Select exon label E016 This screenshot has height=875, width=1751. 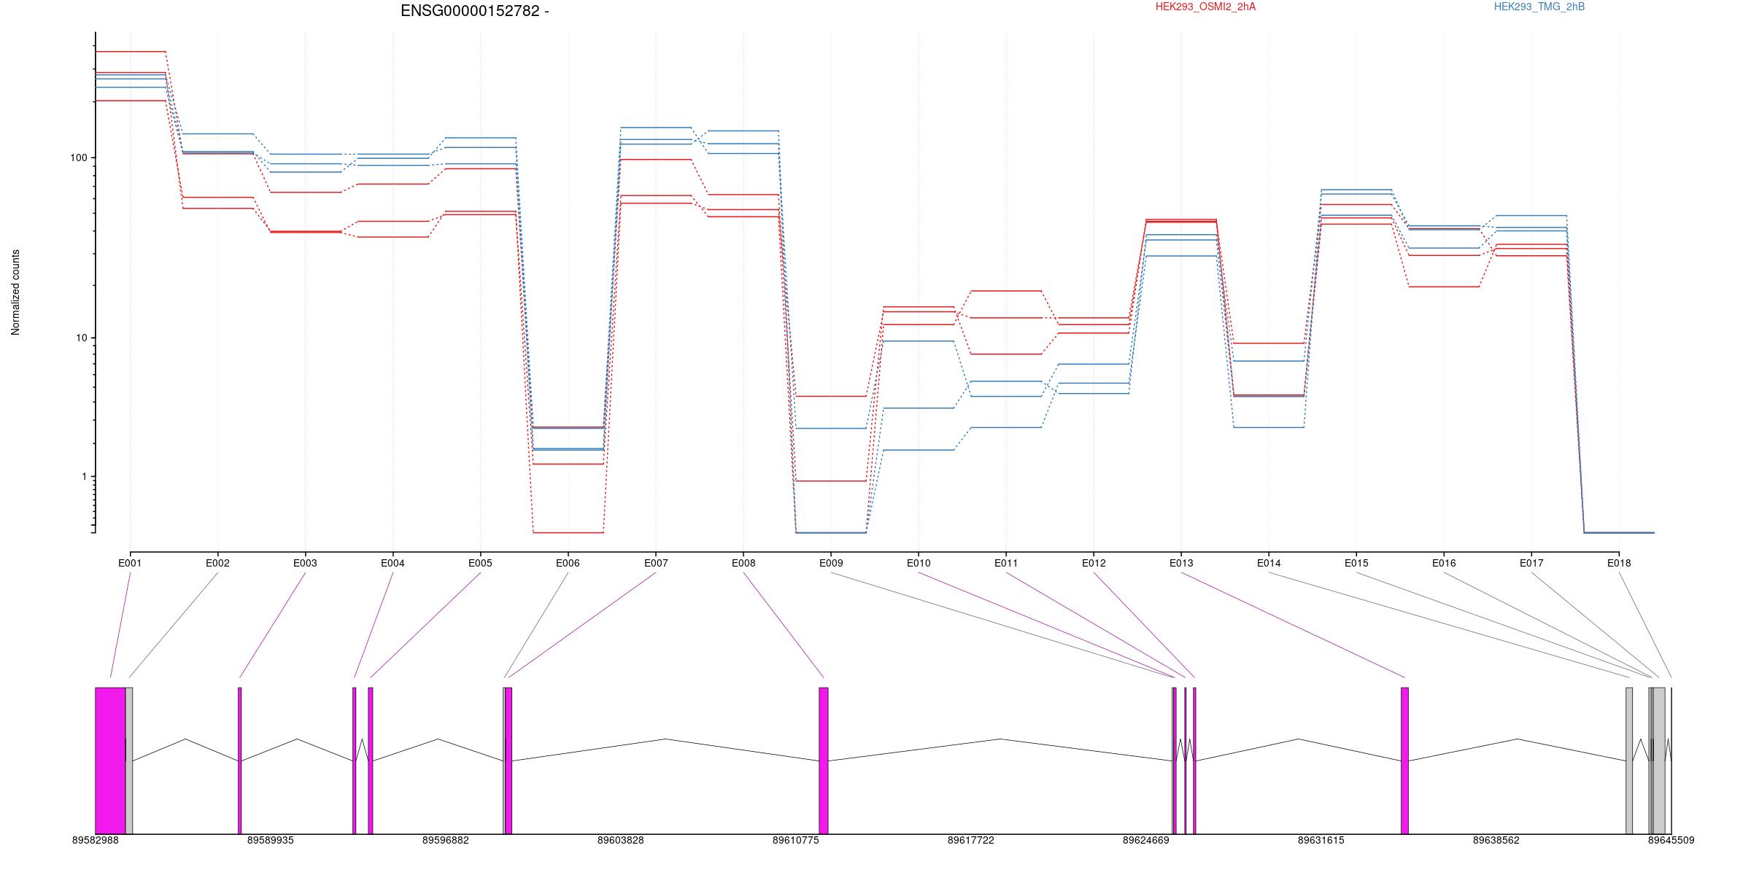coord(1444,563)
